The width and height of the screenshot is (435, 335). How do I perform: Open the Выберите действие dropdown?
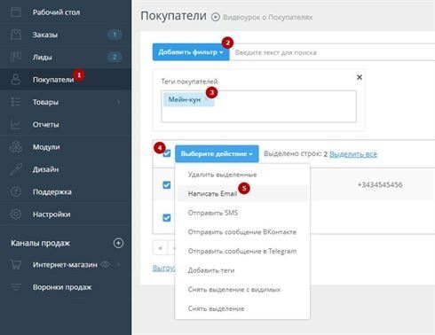(x=217, y=153)
